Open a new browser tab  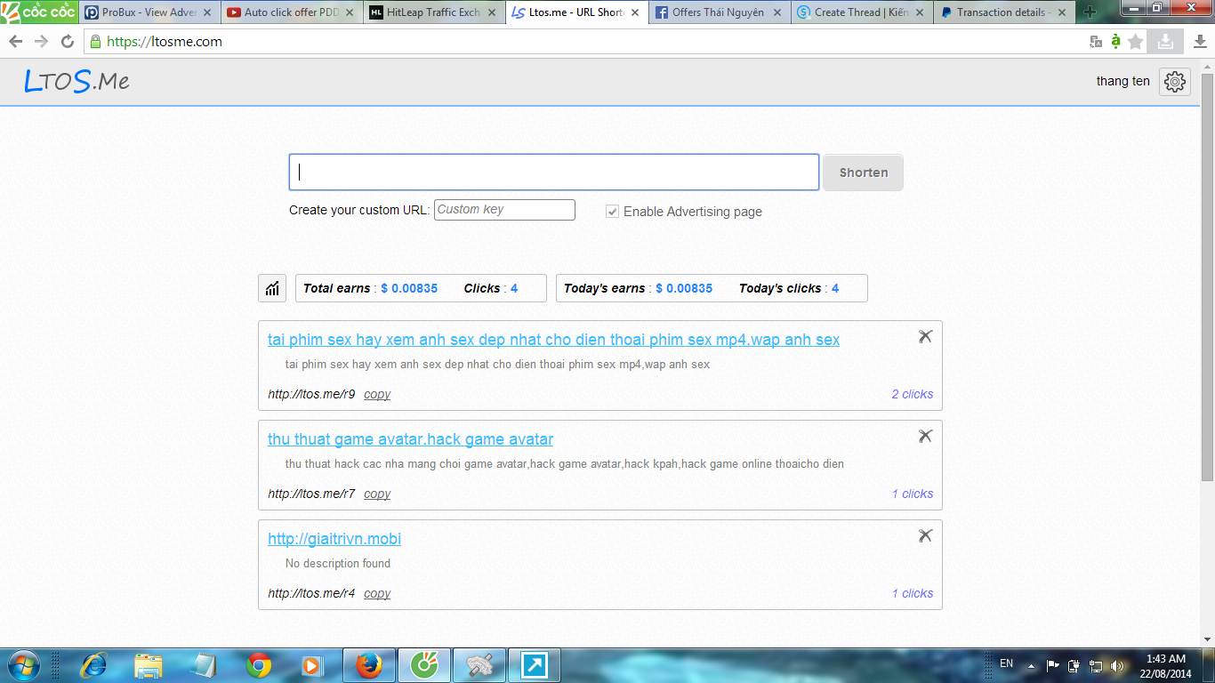click(x=1089, y=12)
